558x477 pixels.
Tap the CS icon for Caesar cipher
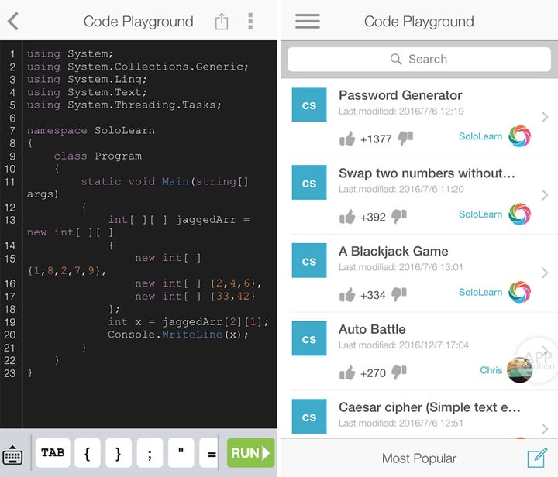(309, 417)
